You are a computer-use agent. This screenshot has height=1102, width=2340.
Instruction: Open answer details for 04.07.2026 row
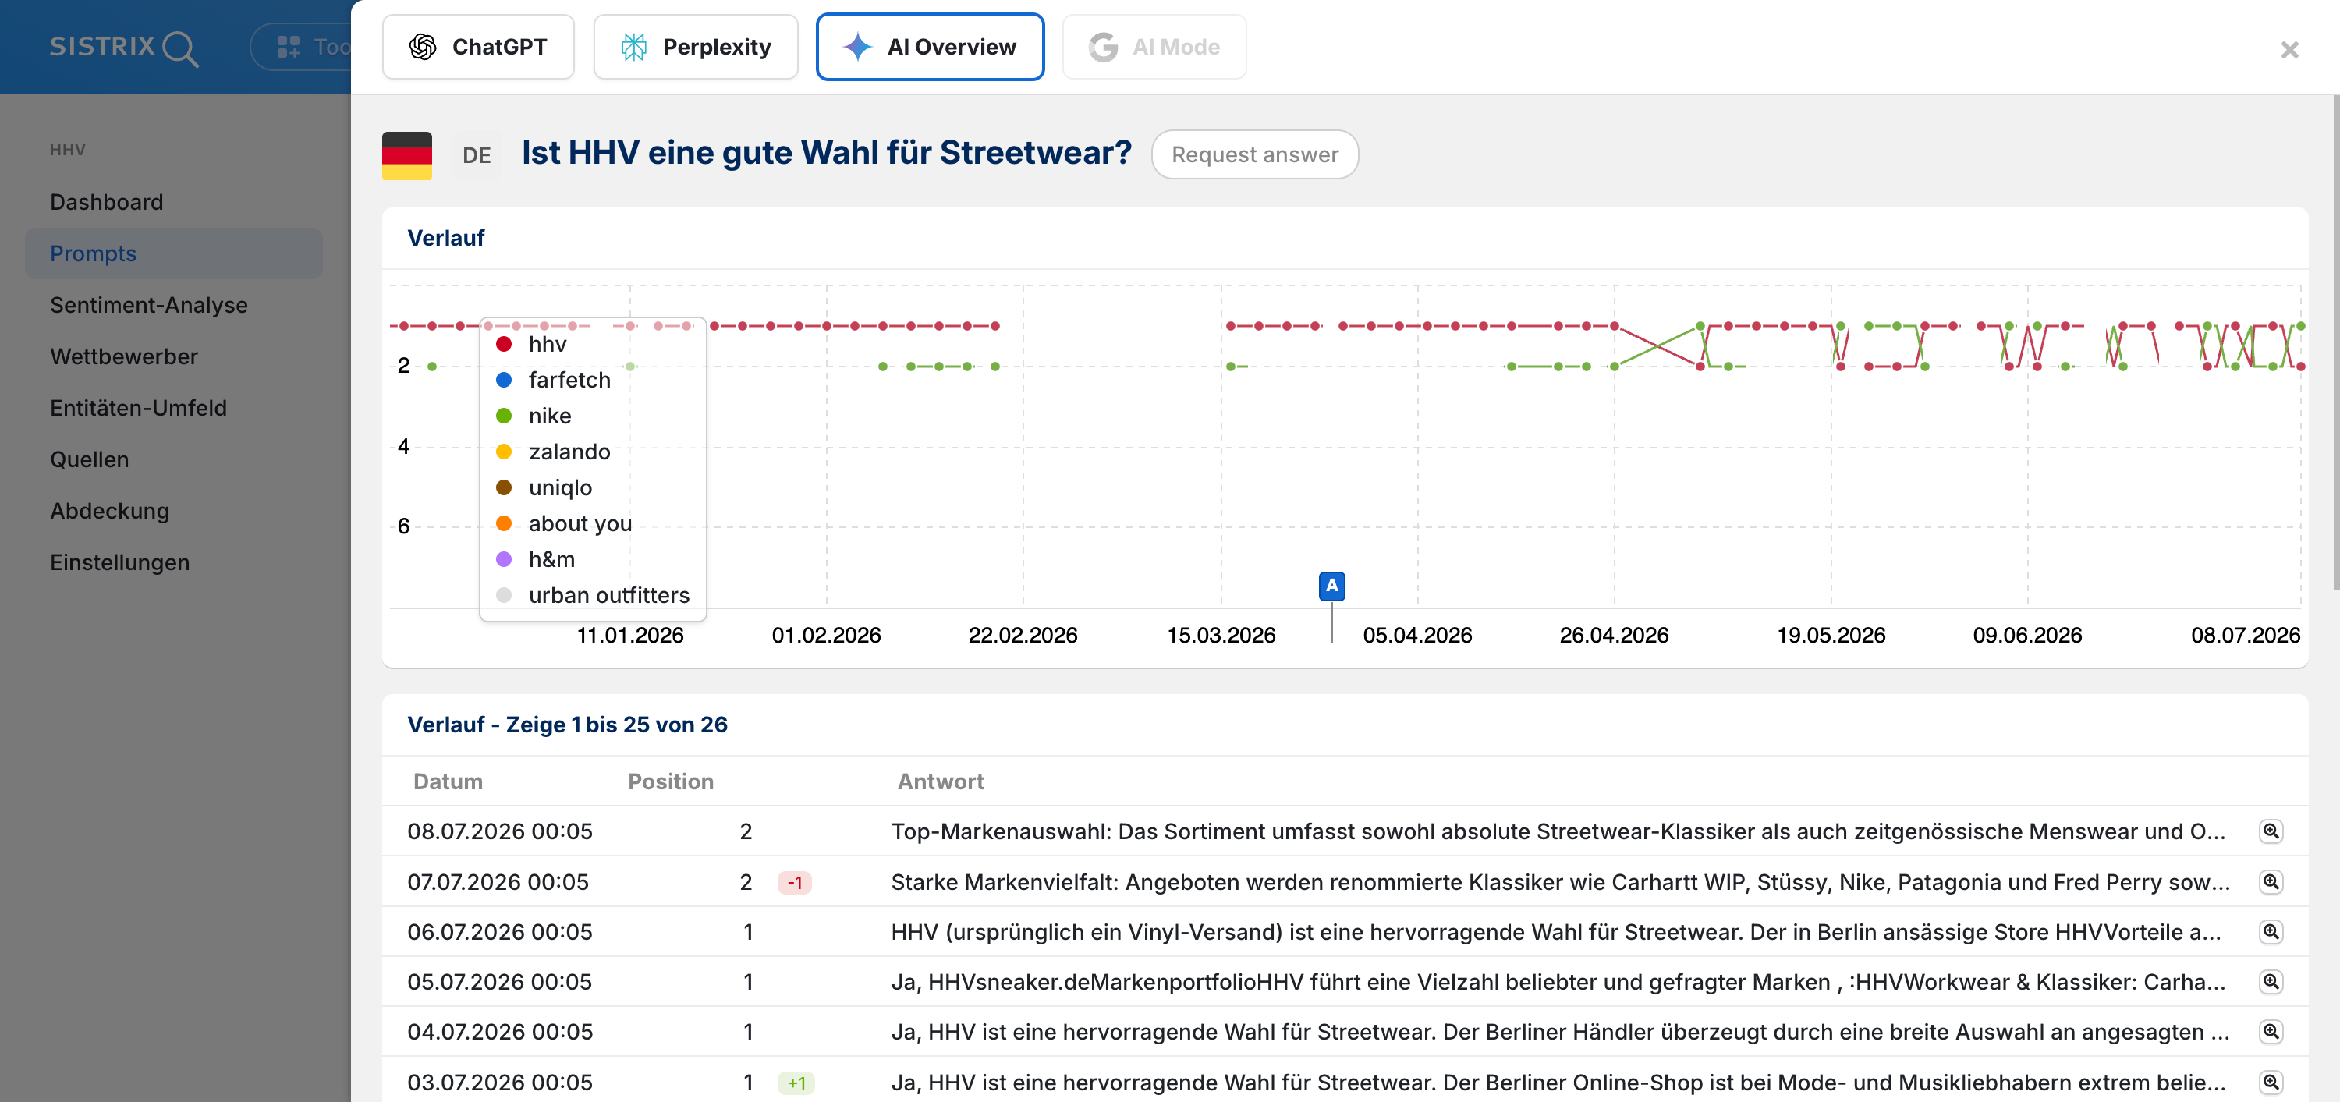point(2270,1031)
